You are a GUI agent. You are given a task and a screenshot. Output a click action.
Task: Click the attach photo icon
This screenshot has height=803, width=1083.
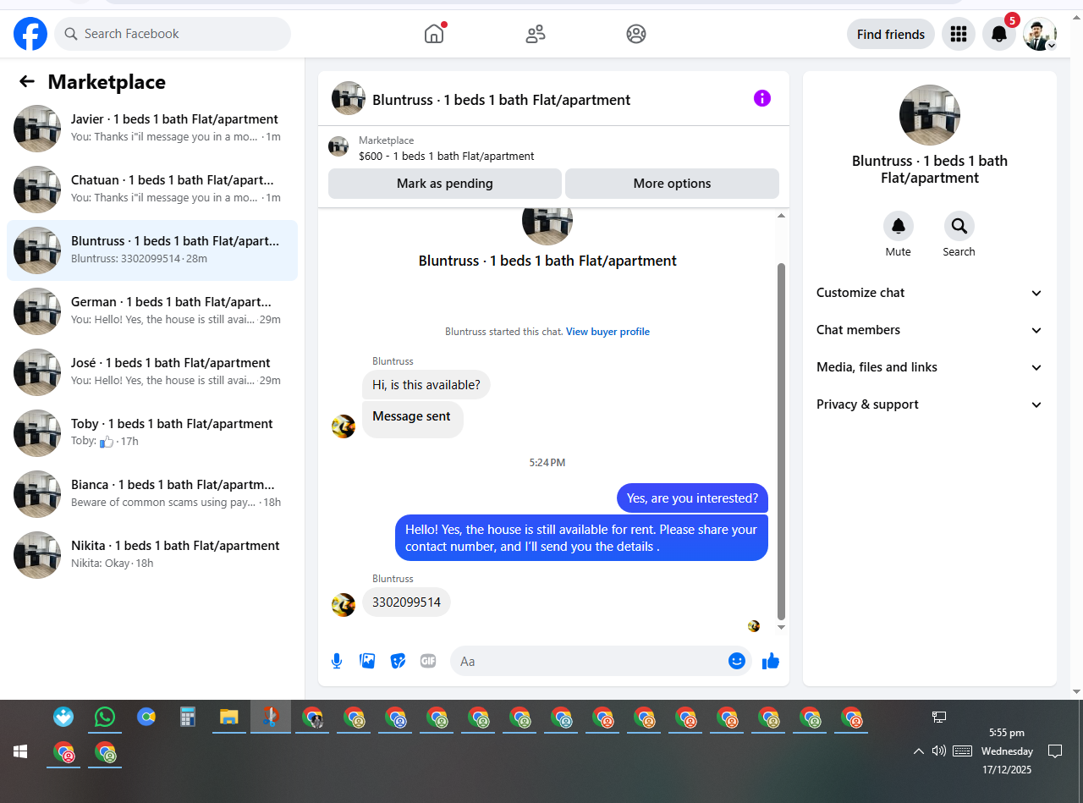tap(367, 661)
